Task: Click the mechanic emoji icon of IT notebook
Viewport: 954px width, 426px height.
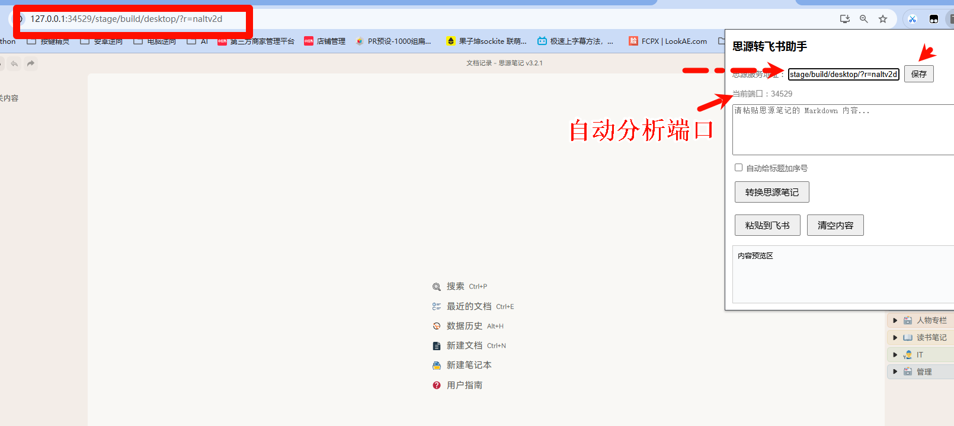Action: pos(908,355)
